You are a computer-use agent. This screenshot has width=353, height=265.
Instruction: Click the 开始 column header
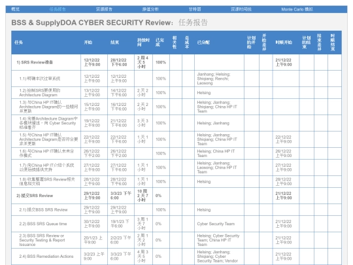(x=88, y=43)
